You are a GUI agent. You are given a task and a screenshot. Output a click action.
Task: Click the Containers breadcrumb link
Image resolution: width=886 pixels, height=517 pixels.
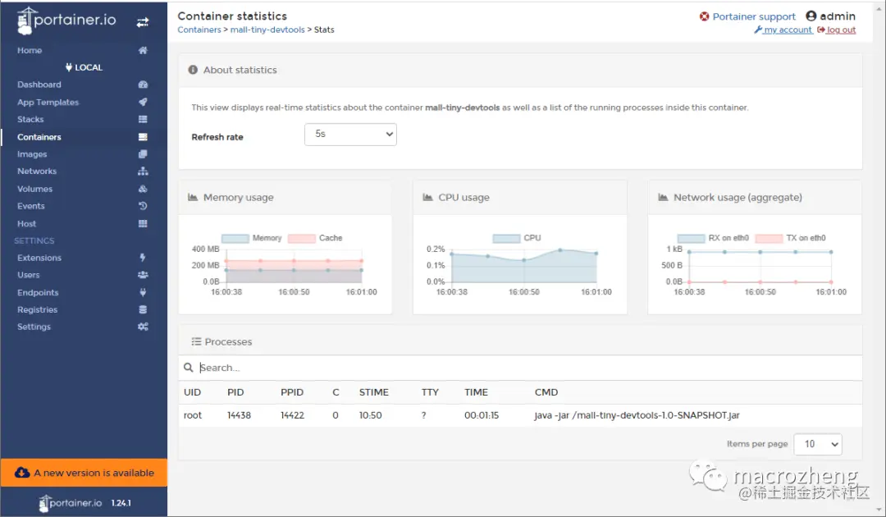(199, 30)
